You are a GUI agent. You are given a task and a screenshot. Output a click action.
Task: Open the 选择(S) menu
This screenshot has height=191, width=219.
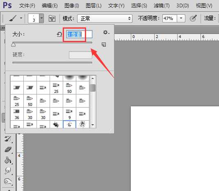point(139,6)
